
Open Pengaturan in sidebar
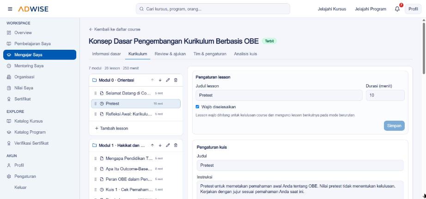click(40, 176)
